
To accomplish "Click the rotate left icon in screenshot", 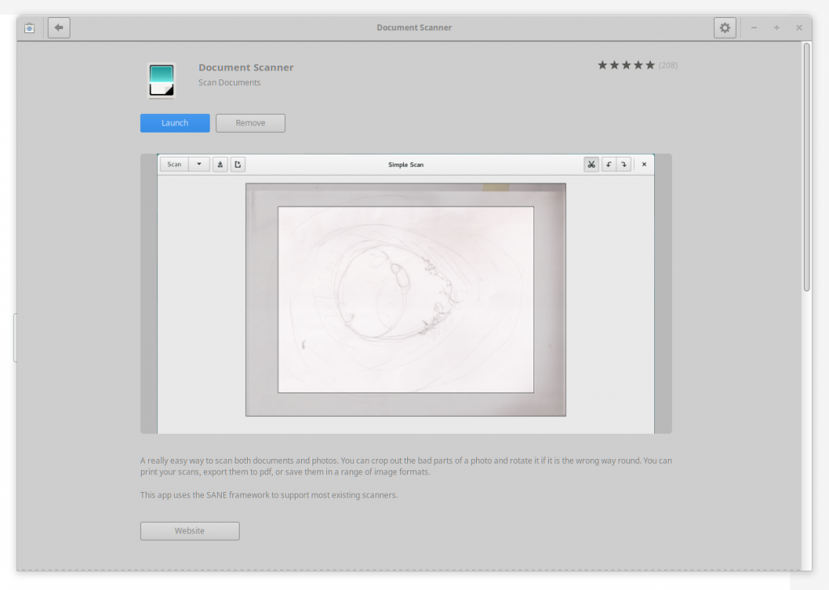I will 609,164.
